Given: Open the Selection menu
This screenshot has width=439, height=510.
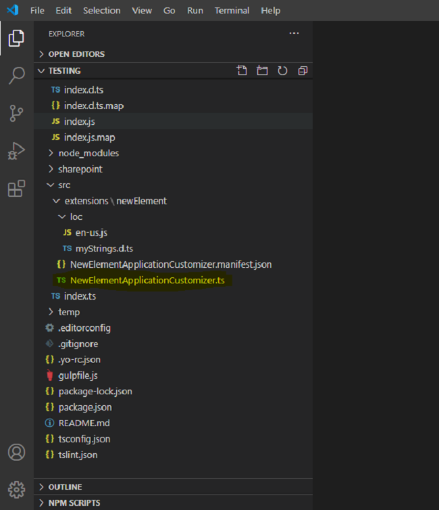Looking at the screenshot, I should point(101,10).
